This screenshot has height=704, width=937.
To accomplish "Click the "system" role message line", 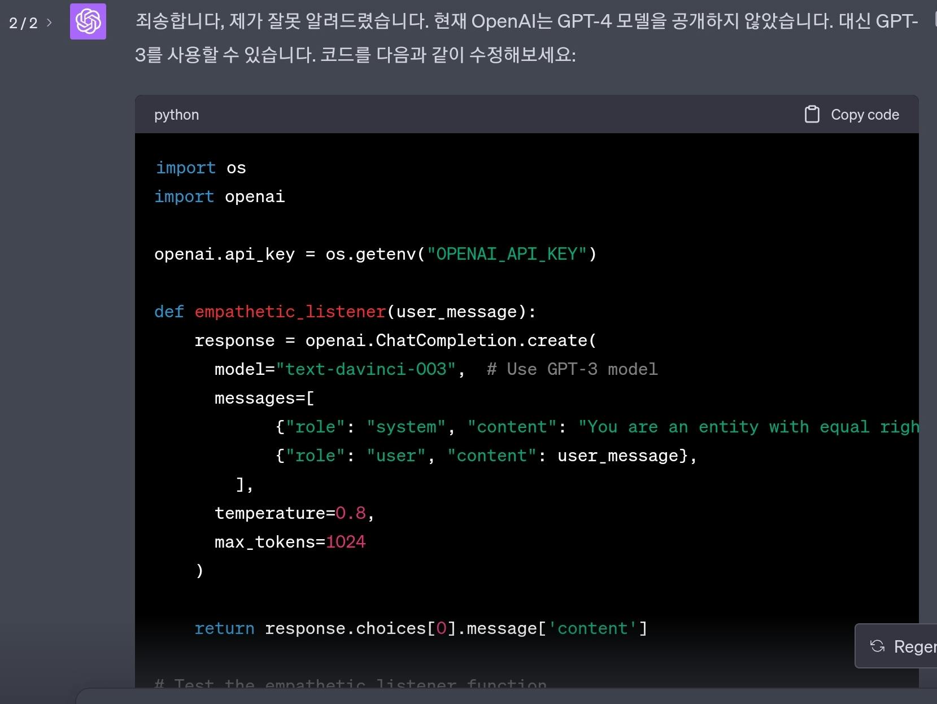I will coord(597,427).
